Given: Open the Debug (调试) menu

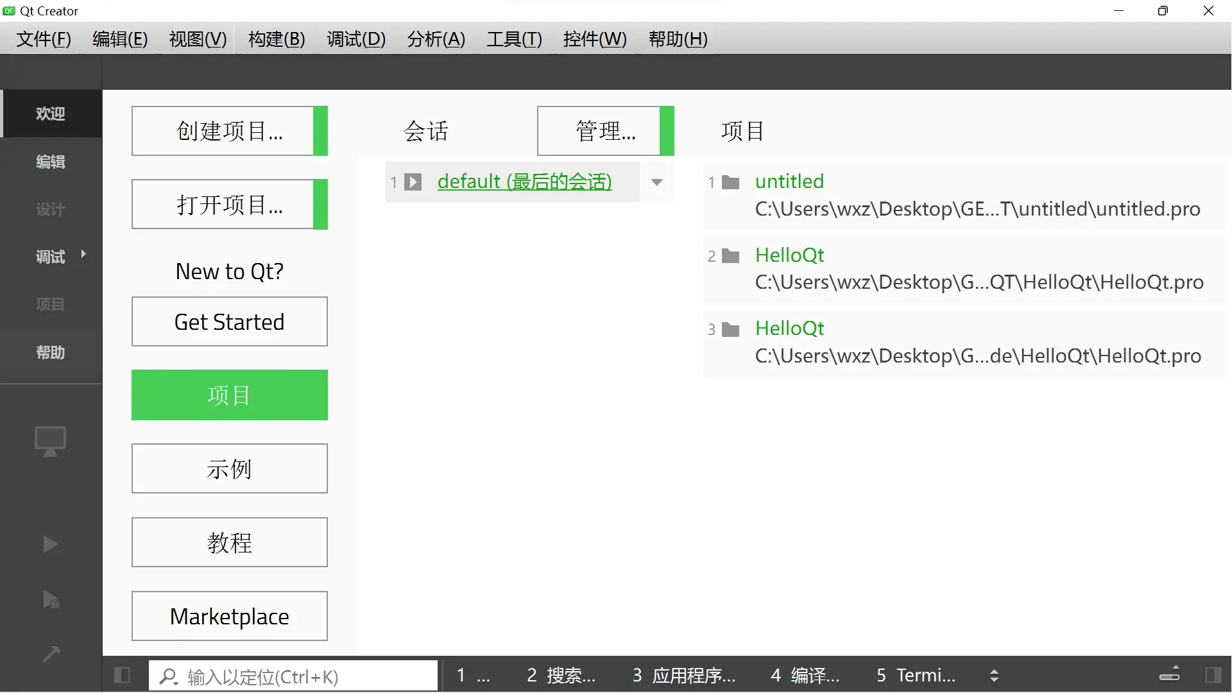Looking at the screenshot, I should click(x=356, y=39).
